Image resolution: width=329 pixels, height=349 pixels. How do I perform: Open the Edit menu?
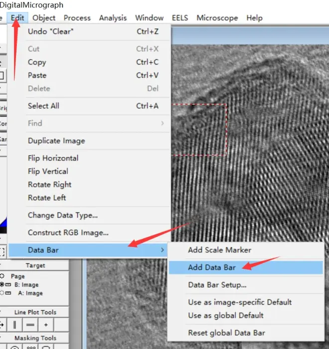(17, 18)
